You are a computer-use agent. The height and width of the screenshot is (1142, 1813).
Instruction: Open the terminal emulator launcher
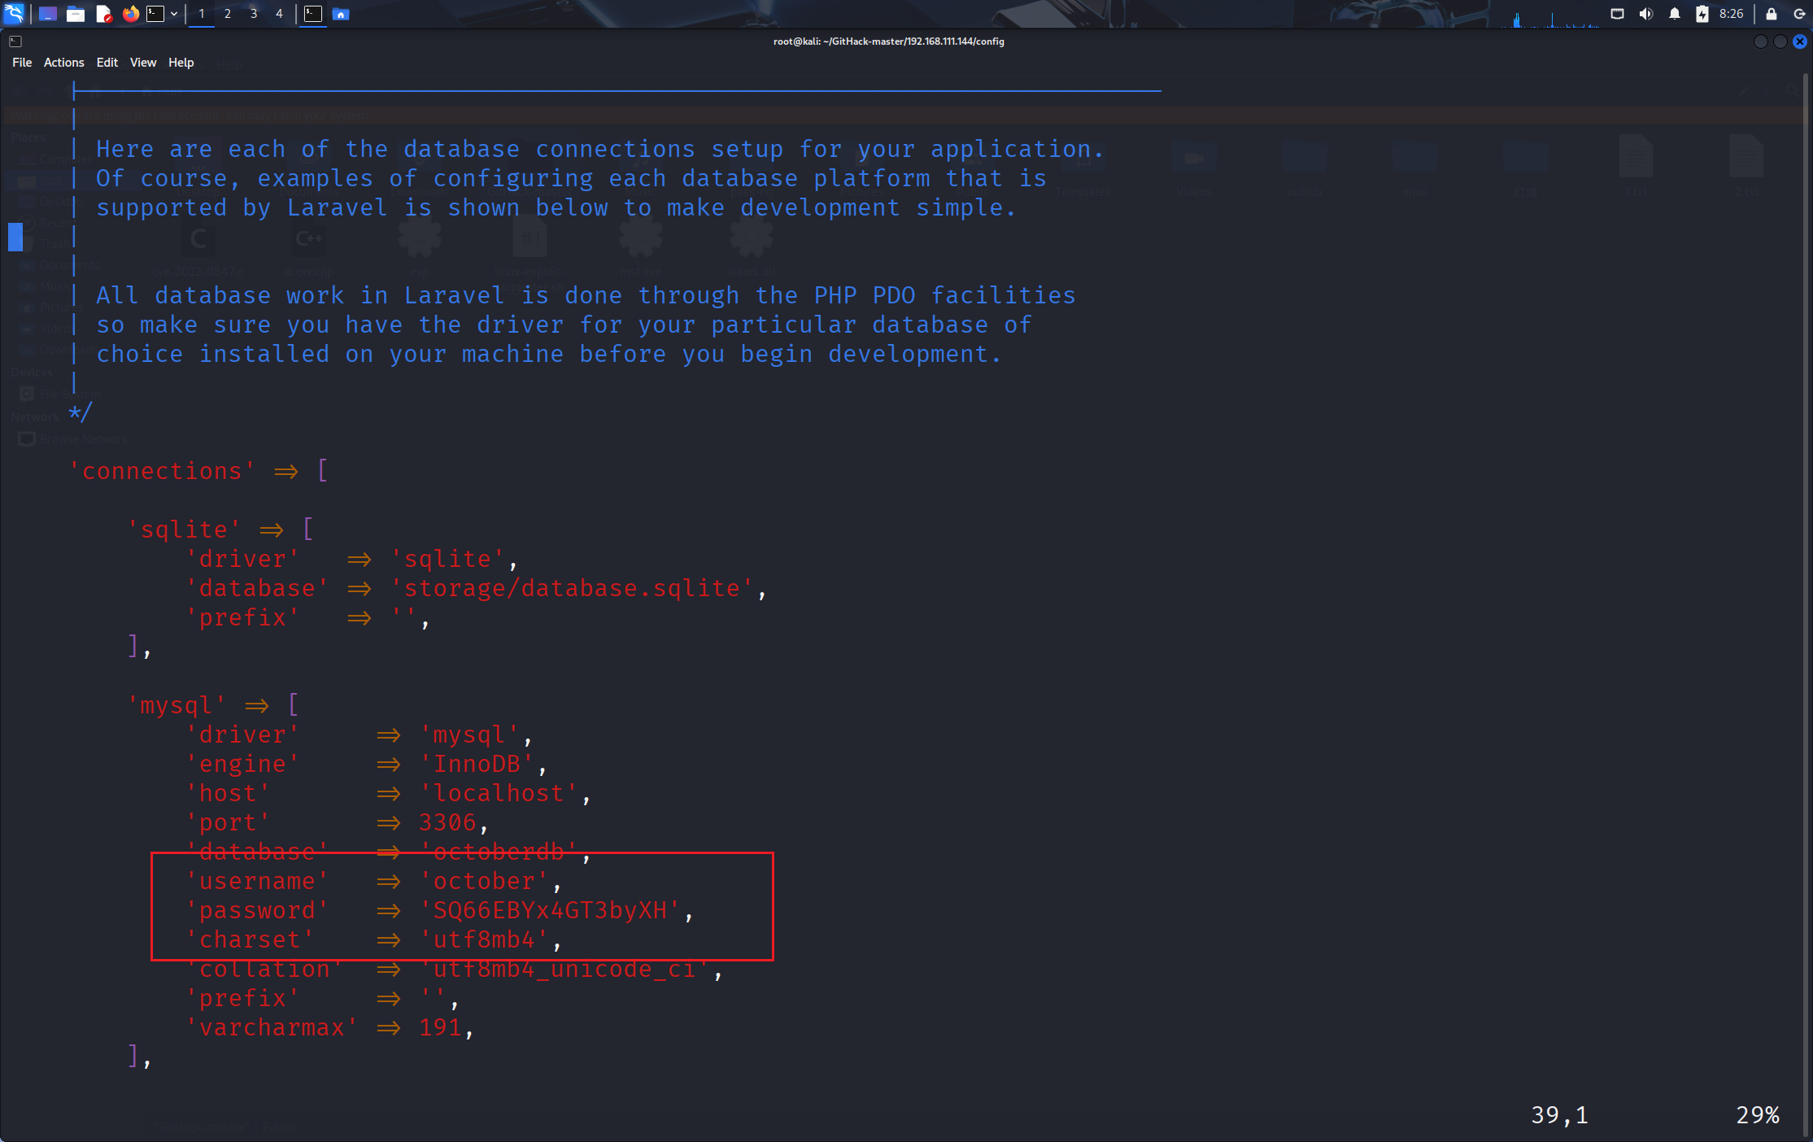155,14
